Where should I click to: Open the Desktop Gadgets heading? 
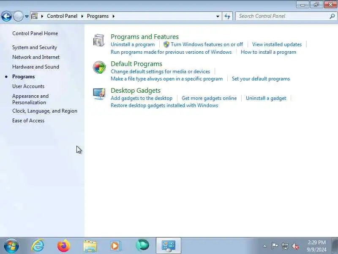tap(136, 91)
